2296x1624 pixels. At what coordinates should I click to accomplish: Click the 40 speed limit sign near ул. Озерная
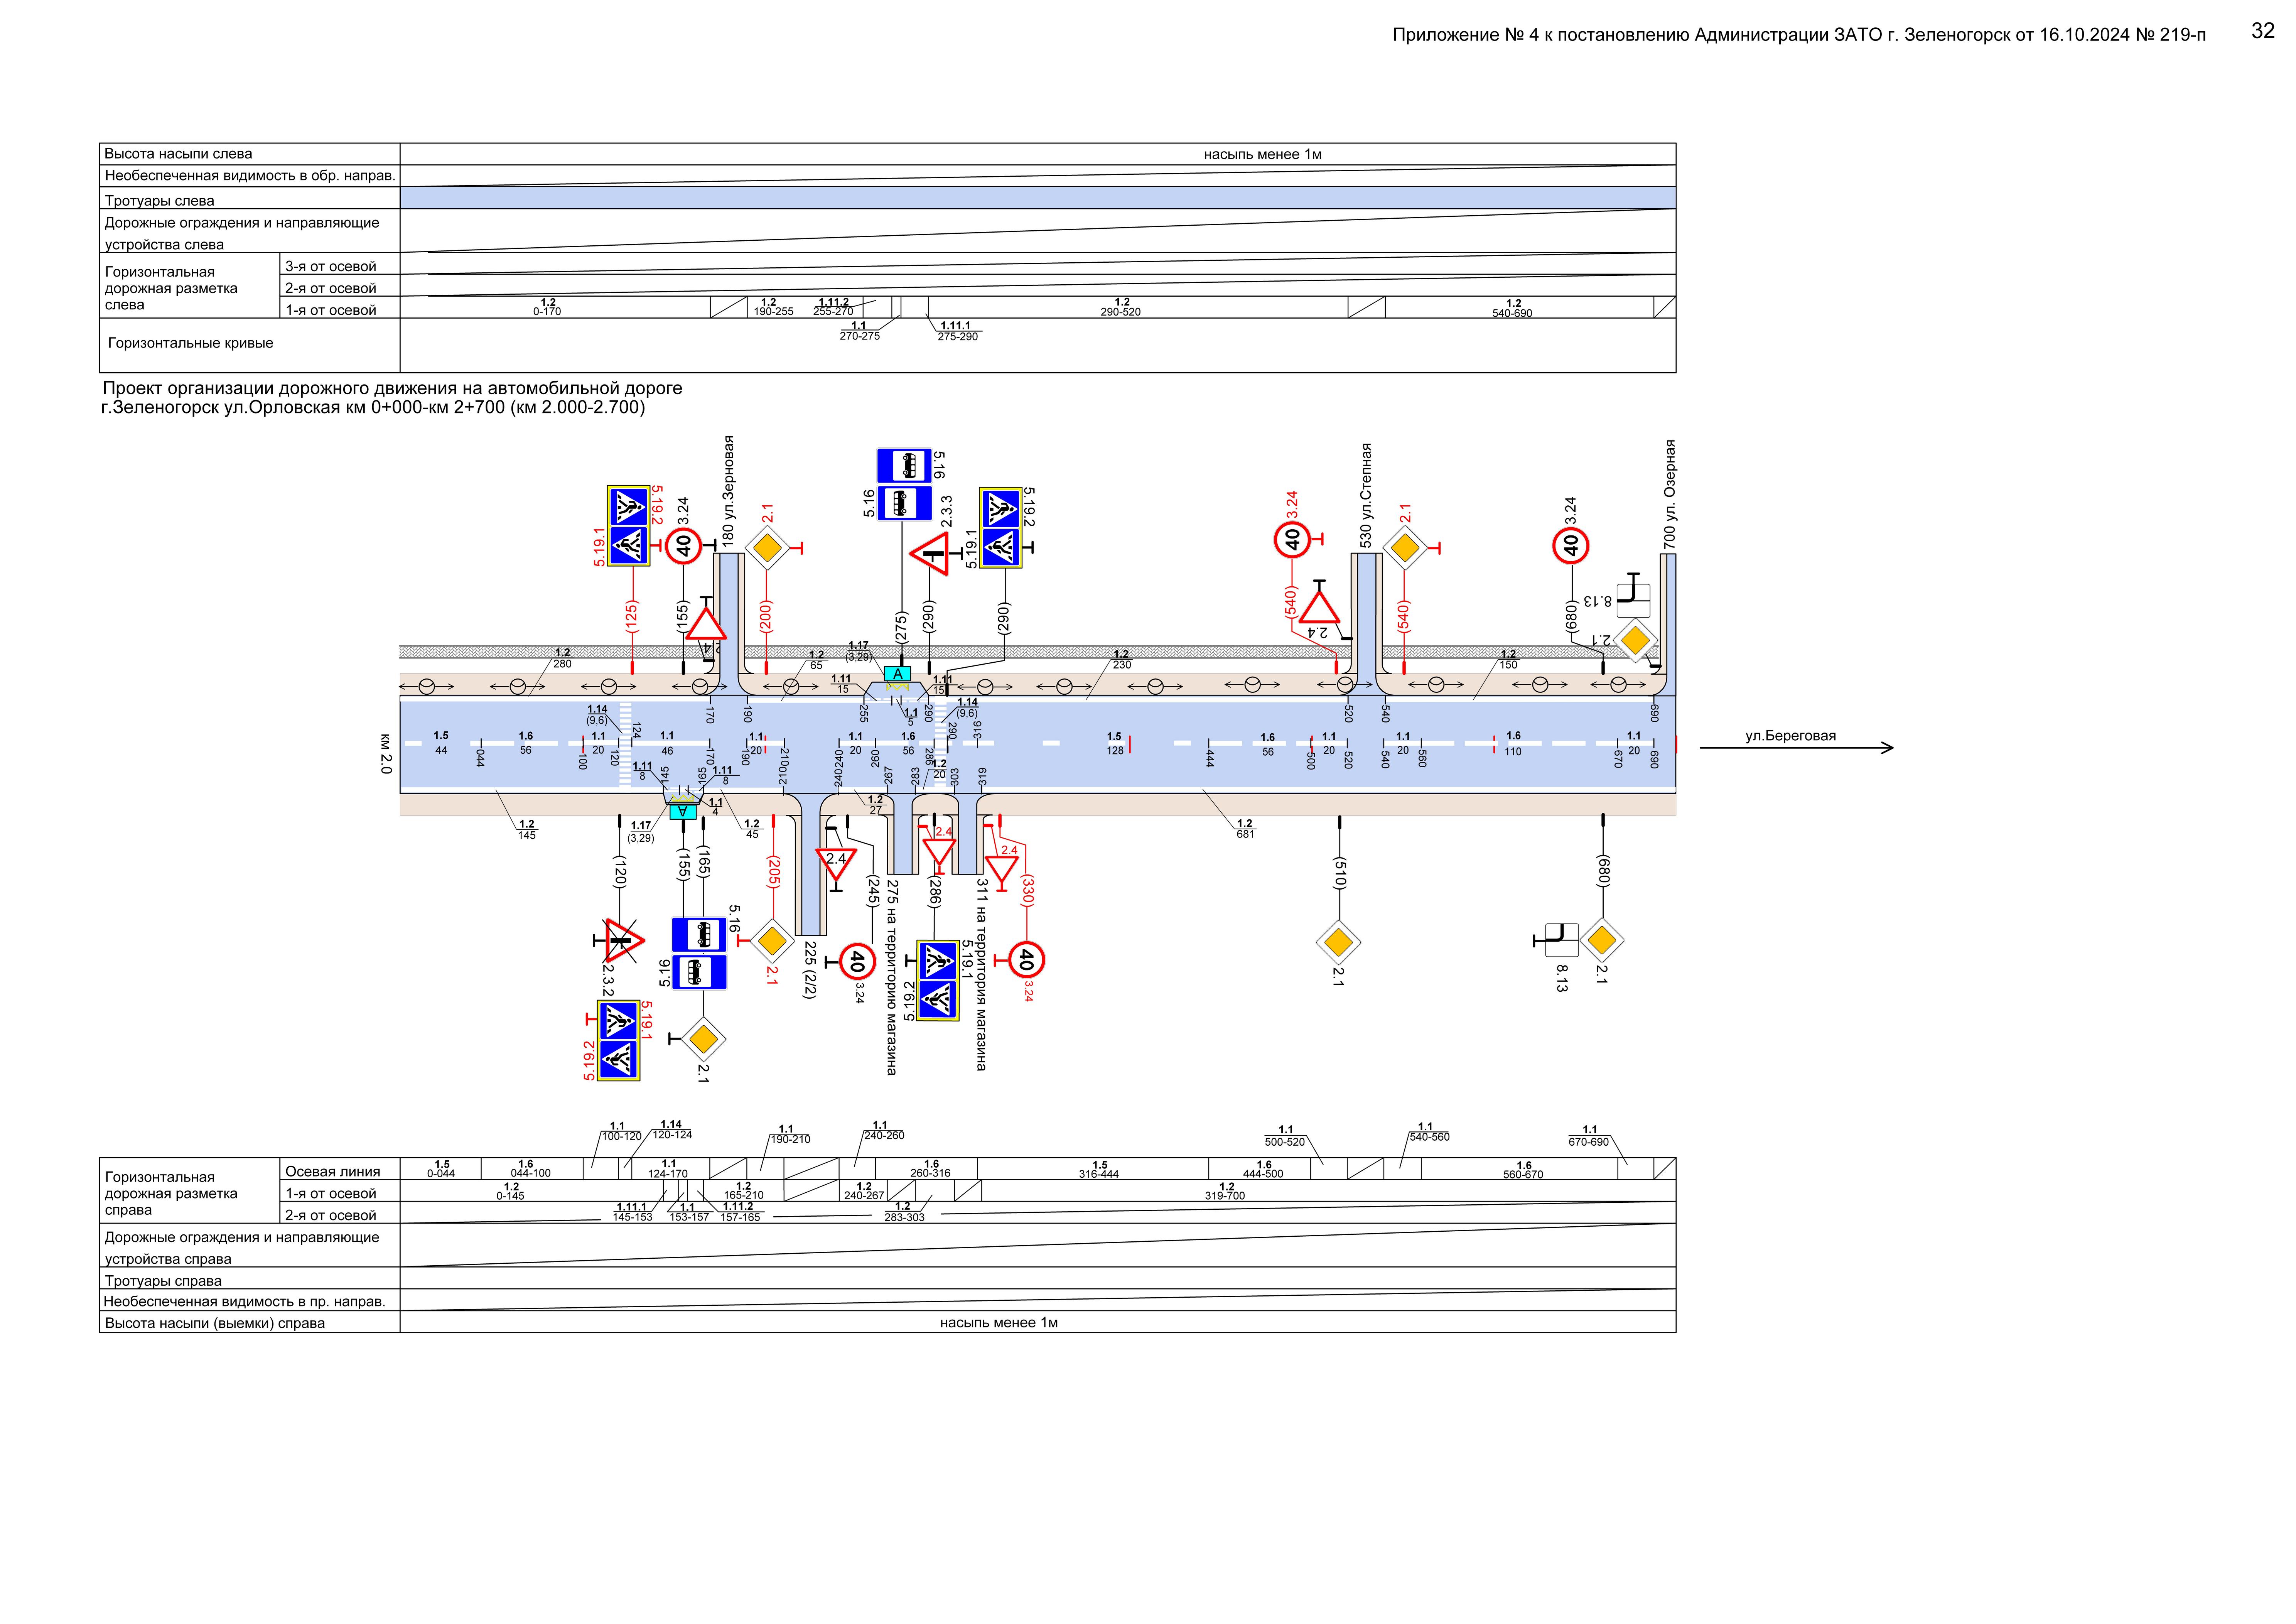click(1570, 545)
